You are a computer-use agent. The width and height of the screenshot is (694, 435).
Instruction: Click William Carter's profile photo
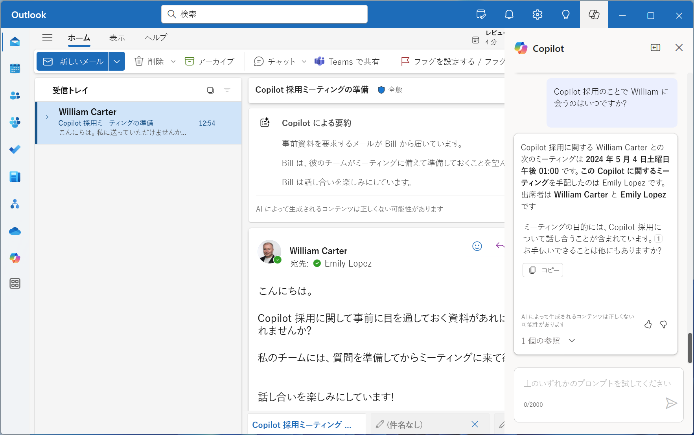pos(269,252)
